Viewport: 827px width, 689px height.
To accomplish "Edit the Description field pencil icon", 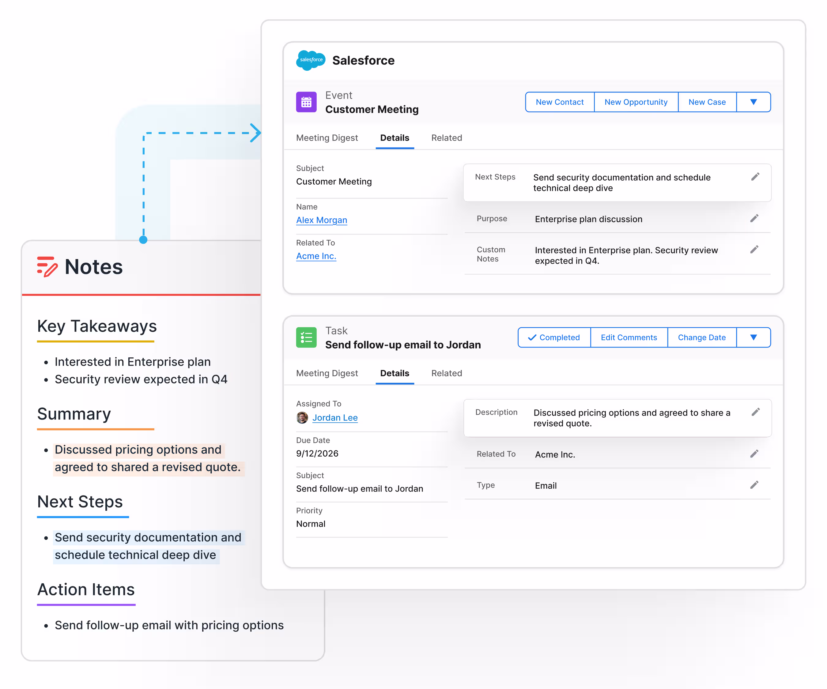I will [755, 412].
